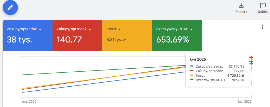Click the red data point at chart end
The height and width of the screenshot is (107, 270).
click(x=252, y=57)
